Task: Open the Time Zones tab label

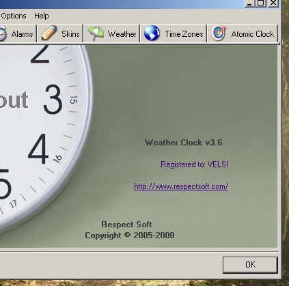Action: [184, 34]
